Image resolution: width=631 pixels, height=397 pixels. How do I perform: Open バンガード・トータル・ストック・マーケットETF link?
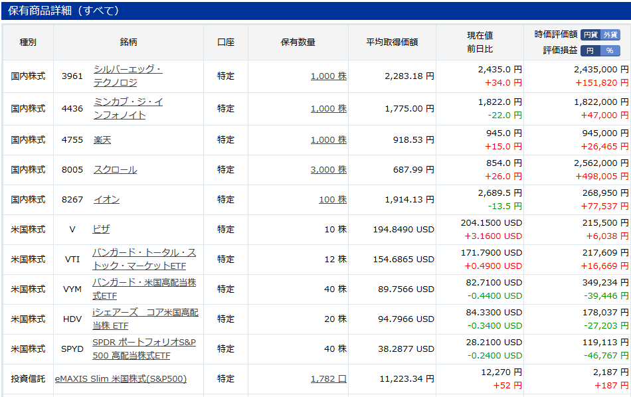(x=144, y=259)
